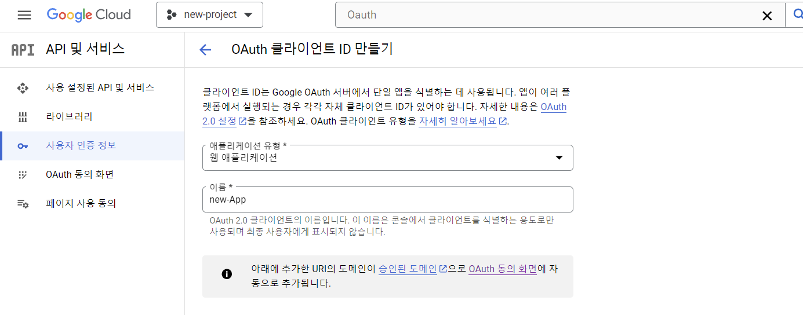This screenshot has width=803, height=315.
Task: Open the new-project project selector
Action: pos(209,15)
